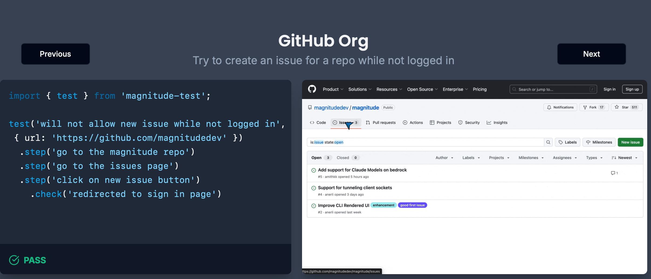Click the Previous button

pyautogui.click(x=56, y=54)
